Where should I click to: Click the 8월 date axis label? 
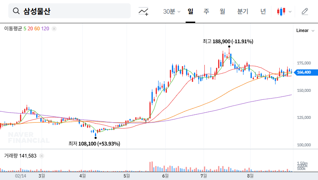[x=250, y=176]
